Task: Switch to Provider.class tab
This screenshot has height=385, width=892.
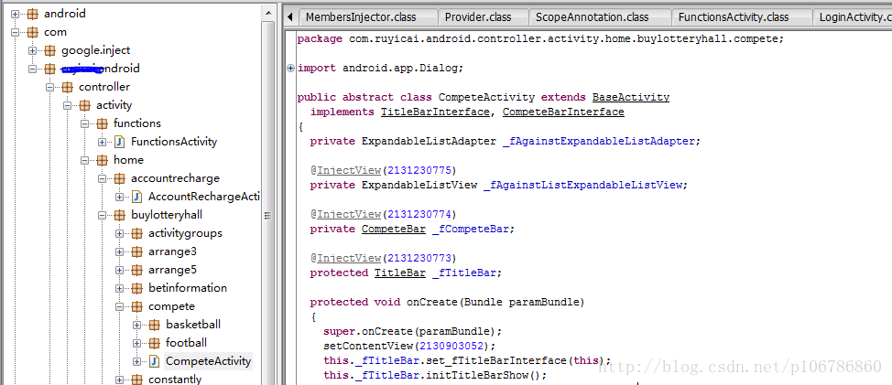Action: (x=483, y=17)
